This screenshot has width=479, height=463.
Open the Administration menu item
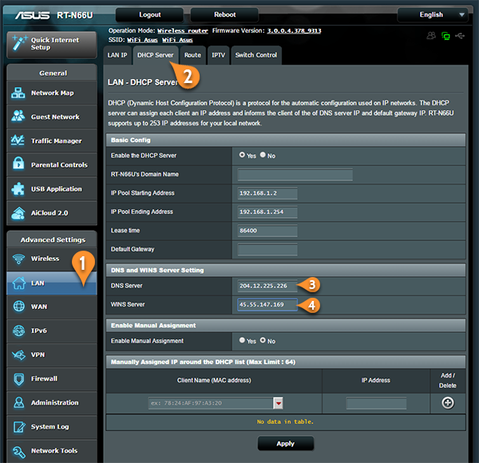point(52,403)
